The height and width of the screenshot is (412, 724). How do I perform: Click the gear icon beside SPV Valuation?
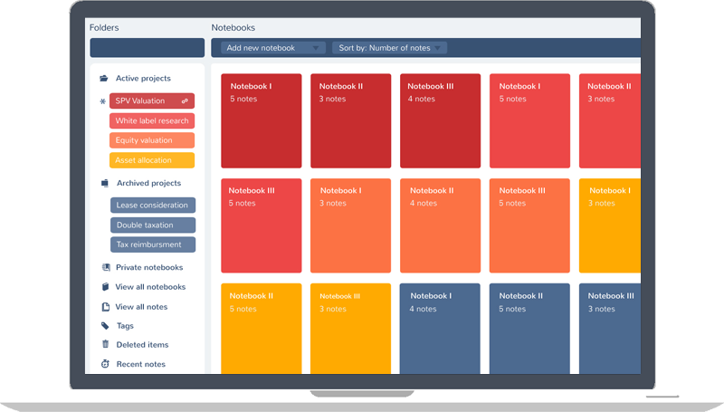pos(102,101)
